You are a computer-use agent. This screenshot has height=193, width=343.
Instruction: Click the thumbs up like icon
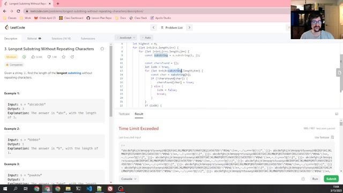click(x=33, y=57)
